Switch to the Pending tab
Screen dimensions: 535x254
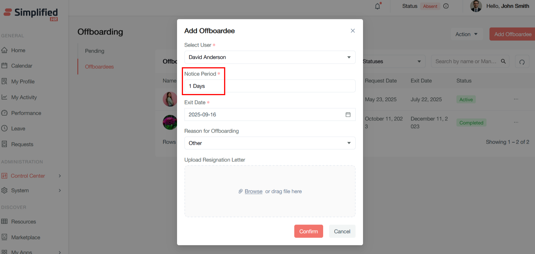95,51
